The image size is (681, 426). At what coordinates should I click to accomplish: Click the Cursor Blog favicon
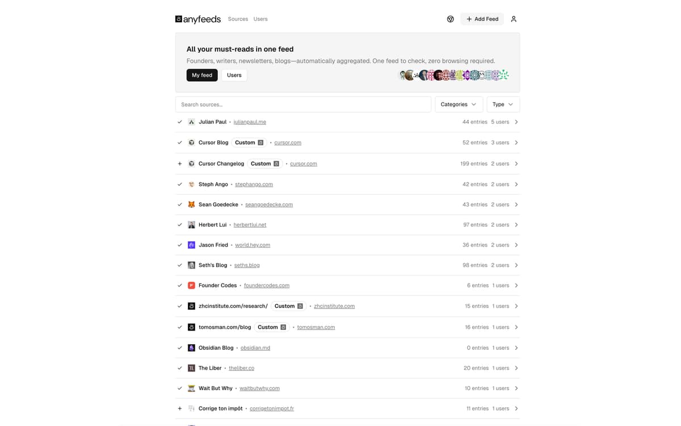(x=191, y=143)
